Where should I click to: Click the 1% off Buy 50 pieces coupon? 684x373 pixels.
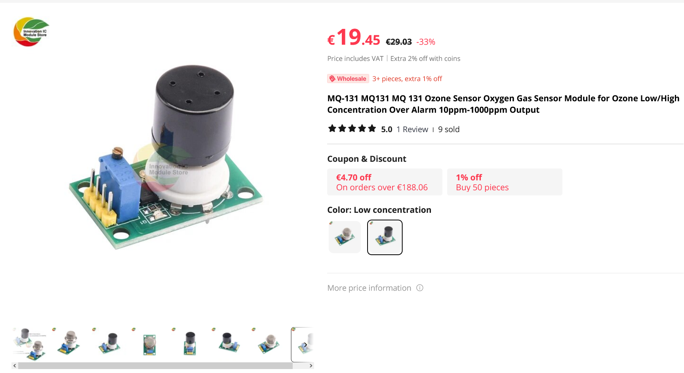pyautogui.click(x=505, y=182)
